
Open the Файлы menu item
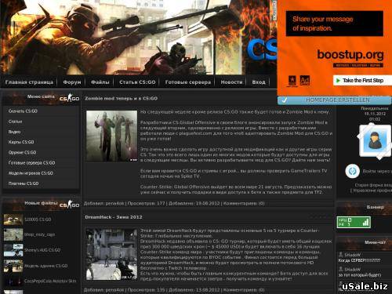click(x=100, y=82)
